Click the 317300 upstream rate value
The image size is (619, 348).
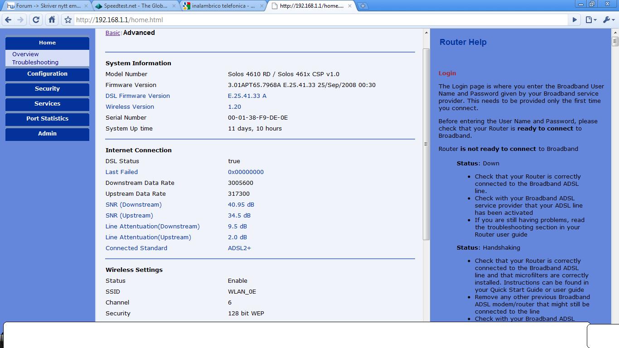click(239, 193)
